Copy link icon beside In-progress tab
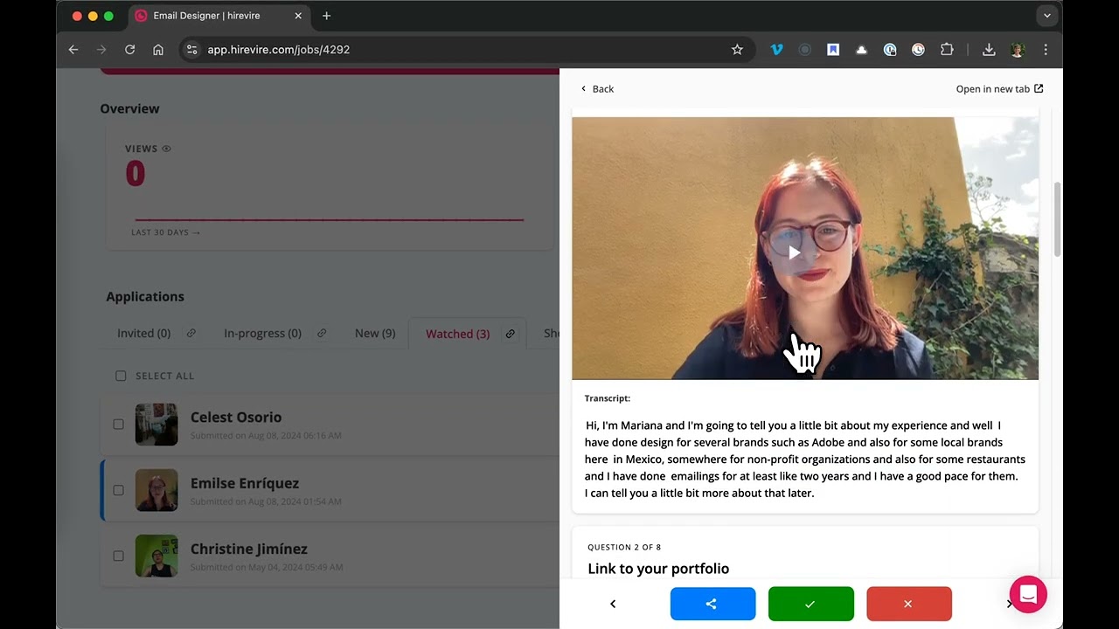This screenshot has width=1119, height=629. [322, 334]
